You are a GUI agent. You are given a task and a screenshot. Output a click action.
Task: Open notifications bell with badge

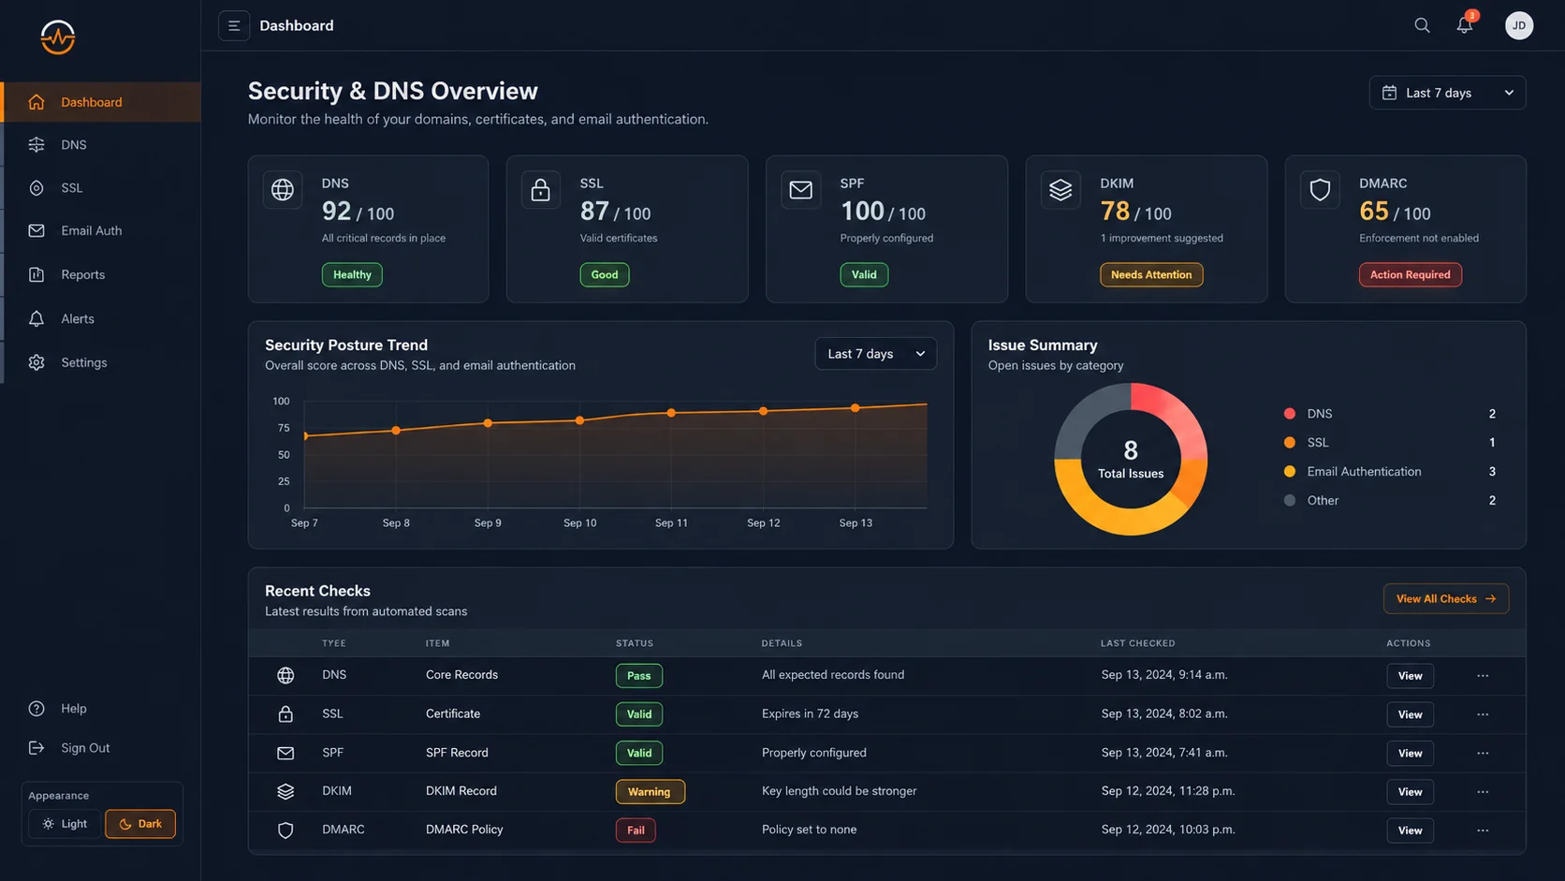[x=1465, y=24]
